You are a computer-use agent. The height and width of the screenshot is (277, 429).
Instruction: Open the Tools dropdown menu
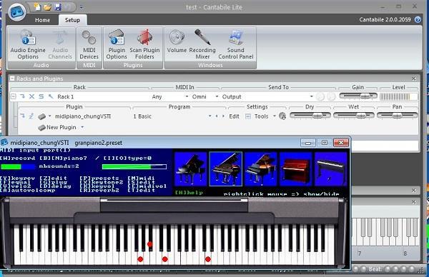click(275, 116)
